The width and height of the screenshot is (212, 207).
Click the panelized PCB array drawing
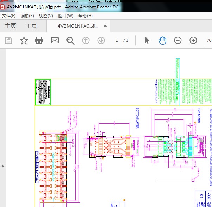(53, 167)
